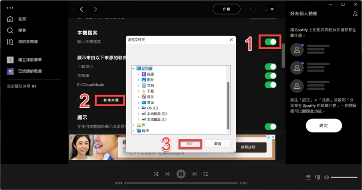
Task: Go back with the left arrow
Action: tap(81, 9)
